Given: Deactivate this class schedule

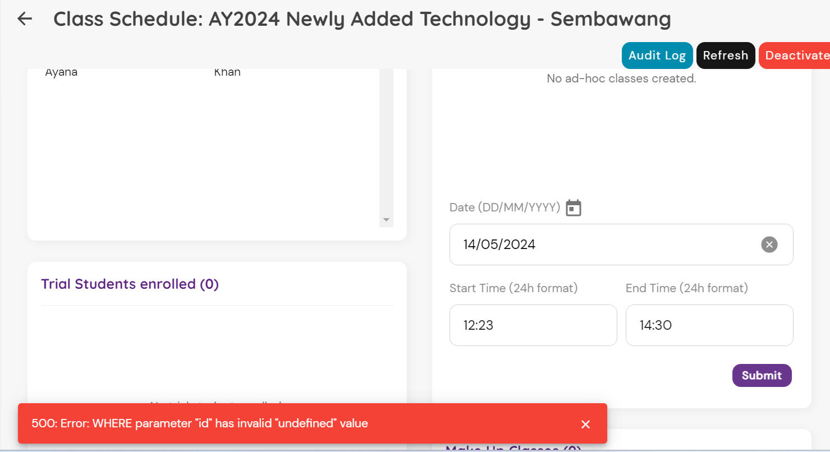Looking at the screenshot, I should point(796,56).
